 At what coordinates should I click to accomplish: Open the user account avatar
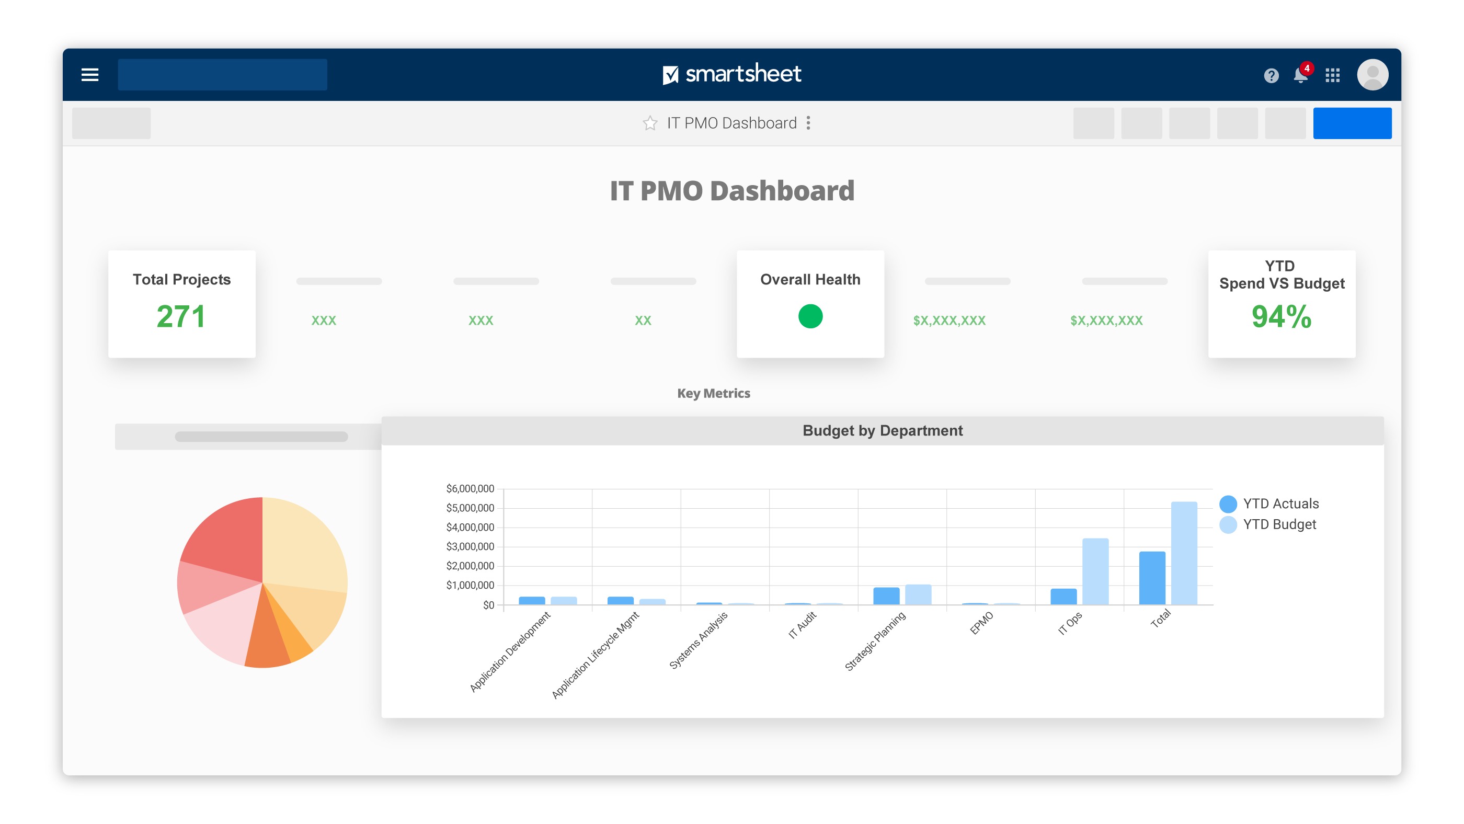click(x=1372, y=74)
